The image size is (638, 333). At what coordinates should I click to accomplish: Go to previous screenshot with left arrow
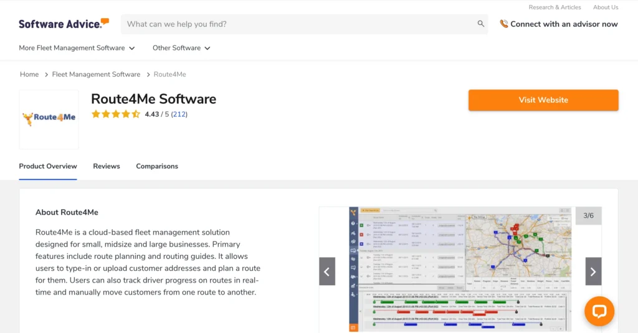pos(327,271)
